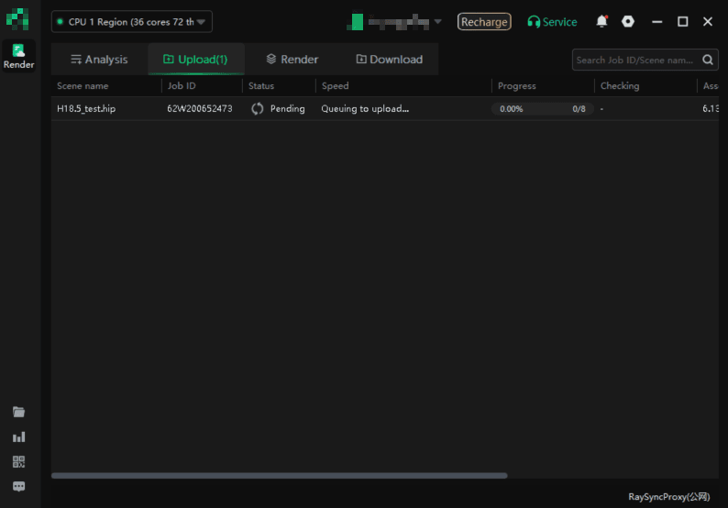This screenshot has width=728, height=508.
Task: Click the notification bell icon
Action: point(601,21)
